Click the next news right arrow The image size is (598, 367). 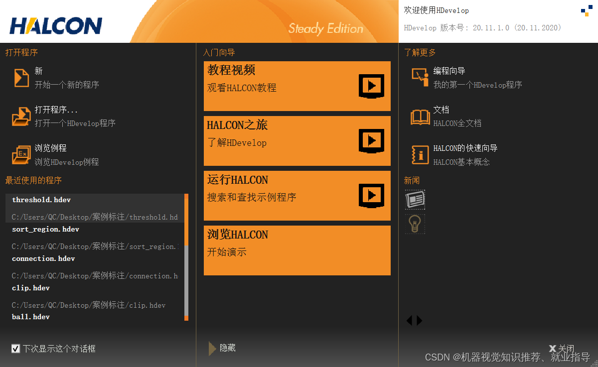pyautogui.click(x=420, y=321)
